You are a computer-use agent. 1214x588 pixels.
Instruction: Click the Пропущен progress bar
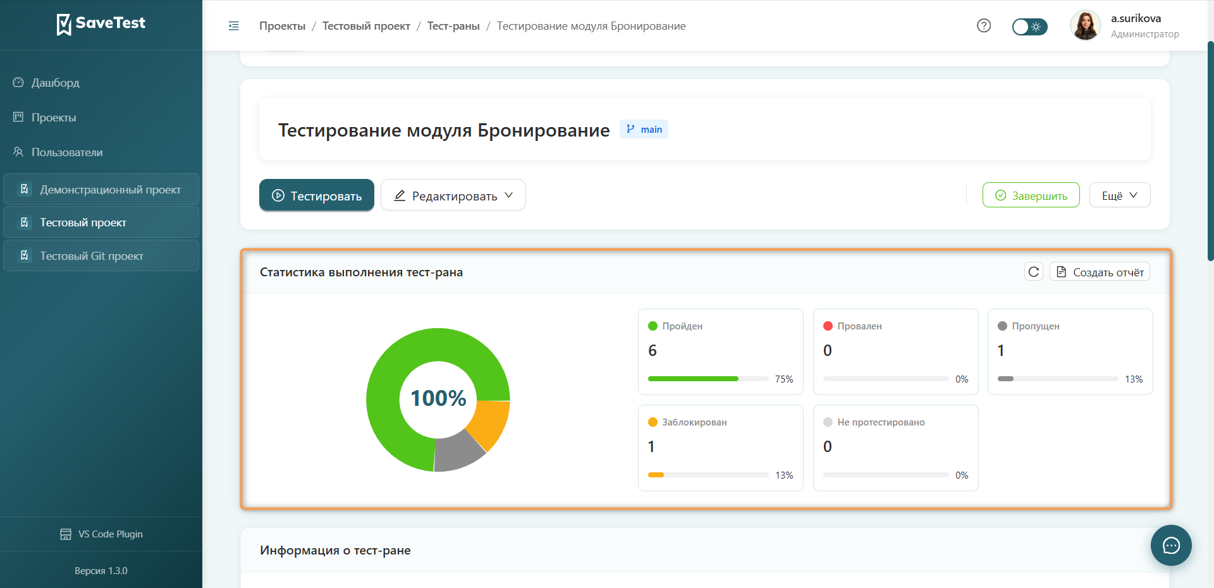point(1058,379)
